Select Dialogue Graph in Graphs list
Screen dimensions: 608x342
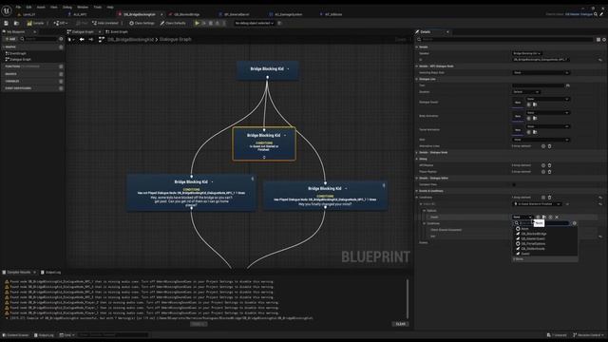click(x=20, y=59)
